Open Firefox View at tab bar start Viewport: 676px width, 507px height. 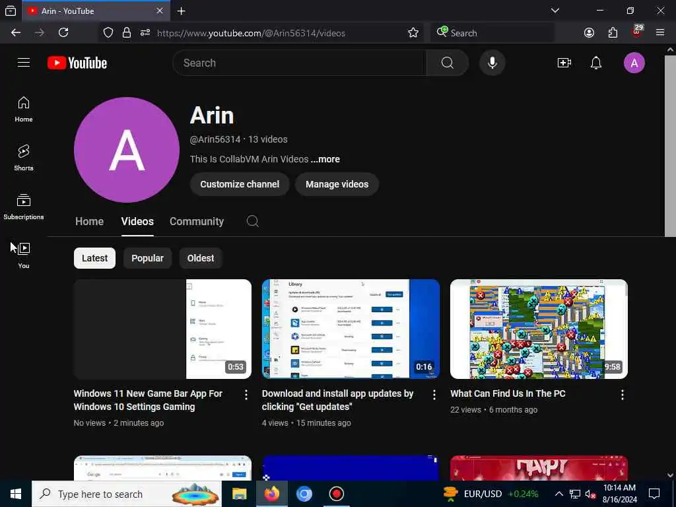point(11,11)
